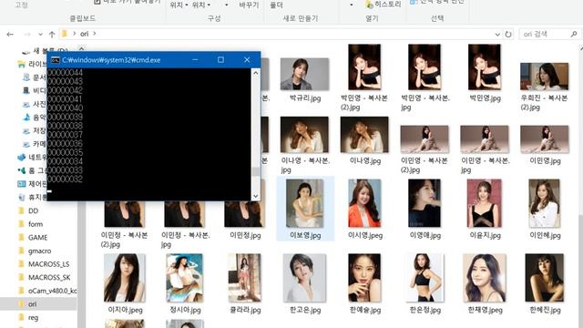
Task: Select the highlighted 이보영.jpg thumbnail
Action: pos(304,203)
